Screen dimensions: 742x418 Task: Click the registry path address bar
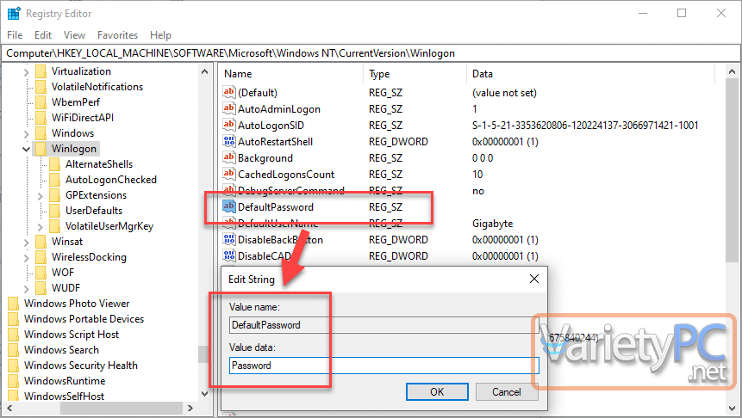[x=371, y=53]
